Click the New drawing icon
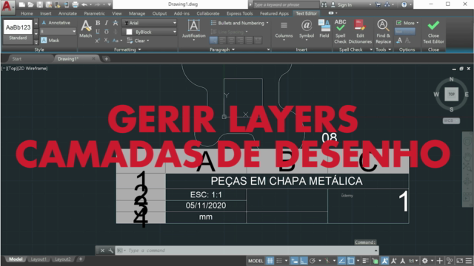474x266 pixels. click(x=21, y=4)
